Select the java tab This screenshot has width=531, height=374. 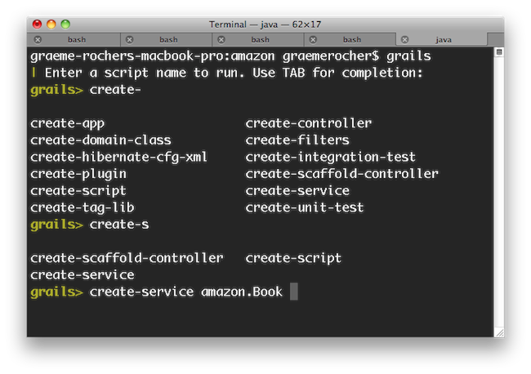[445, 39]
